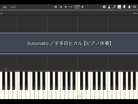Toggle the loop icon
The height and width of the screenshot is (104, 138).
(x=134, y=7)
